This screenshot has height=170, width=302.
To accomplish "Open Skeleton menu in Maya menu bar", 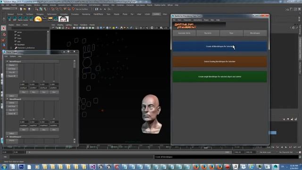I will [106, 5].
